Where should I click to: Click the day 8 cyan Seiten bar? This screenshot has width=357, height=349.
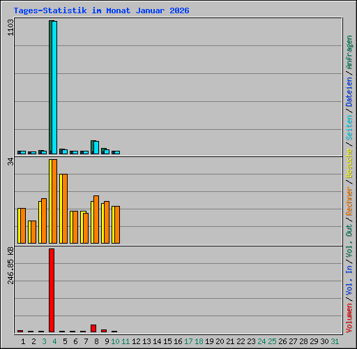(x=96, y=147)
